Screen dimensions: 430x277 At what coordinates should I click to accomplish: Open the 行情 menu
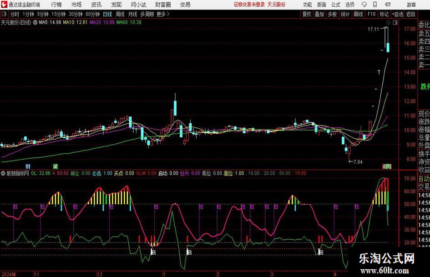coord(56,5)
